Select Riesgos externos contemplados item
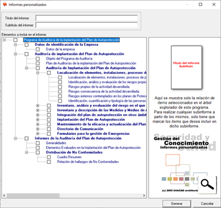 tap(107, 96)
